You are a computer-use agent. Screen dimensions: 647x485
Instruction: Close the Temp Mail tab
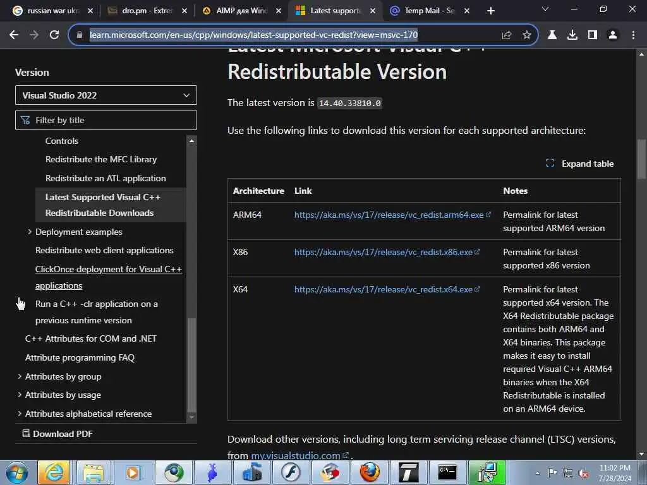tap(467, 11)
